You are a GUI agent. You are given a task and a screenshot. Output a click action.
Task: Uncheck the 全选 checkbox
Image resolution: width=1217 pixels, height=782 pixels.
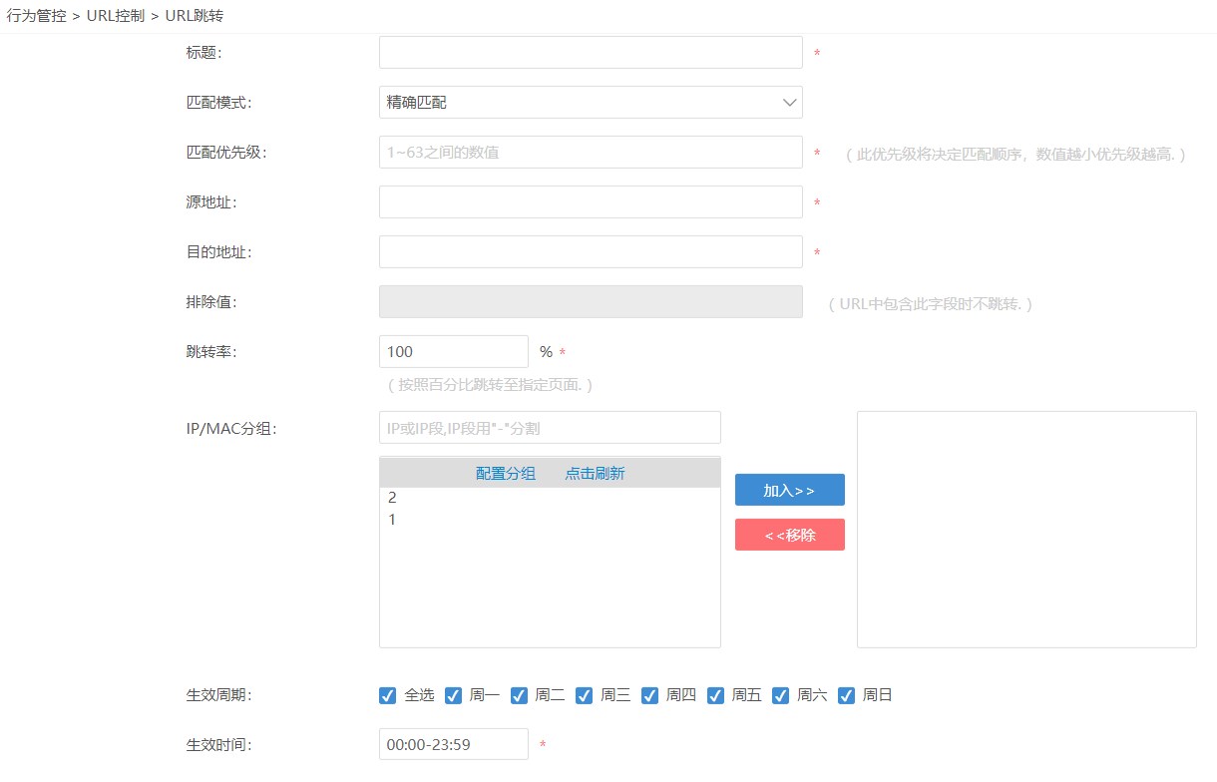point(388,695)
